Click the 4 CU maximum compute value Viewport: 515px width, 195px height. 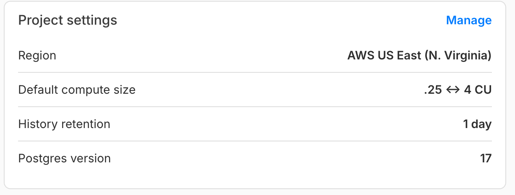pyautogui.click(x=478, y=90)
